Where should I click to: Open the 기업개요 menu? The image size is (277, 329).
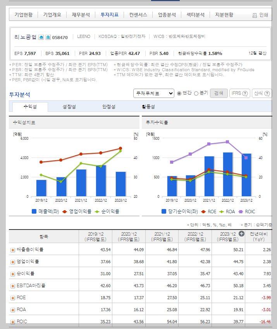tap(52, 15)
